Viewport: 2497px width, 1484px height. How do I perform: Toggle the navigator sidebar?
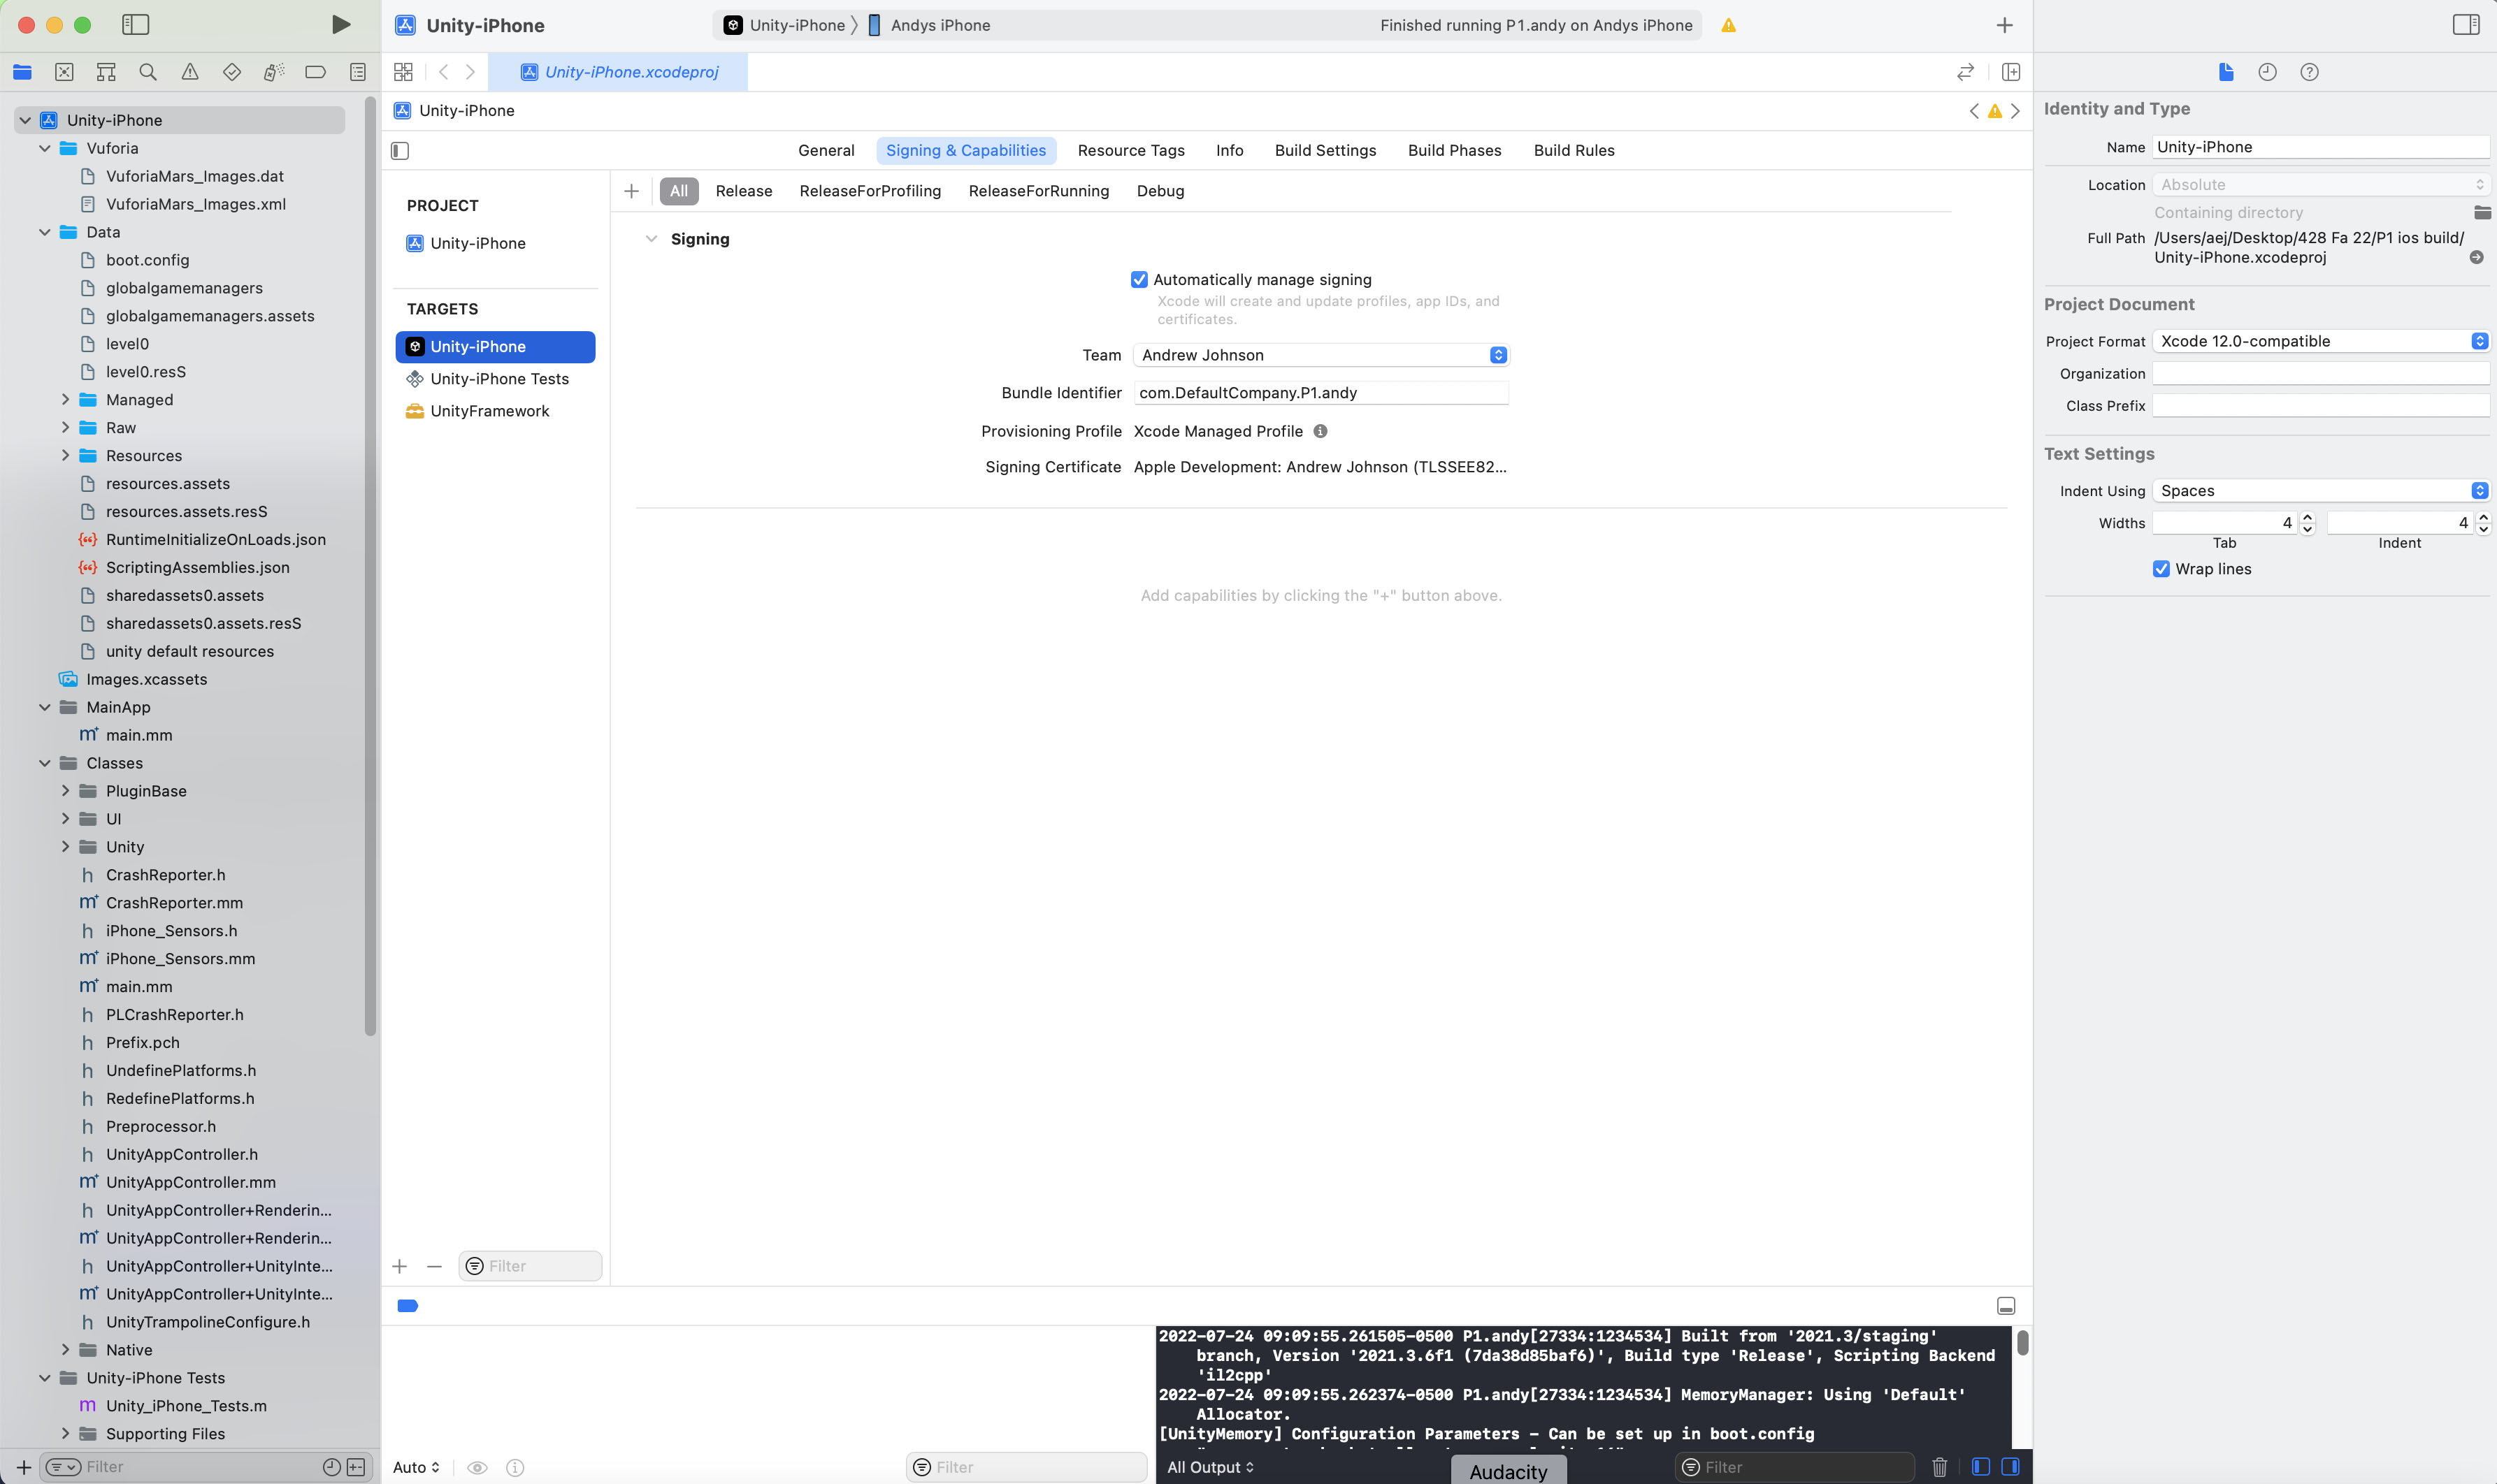click(x=135, y=25)
